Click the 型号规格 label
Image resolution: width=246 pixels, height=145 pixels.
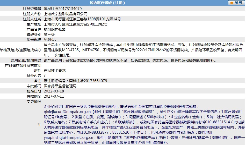tap(34, 40)
